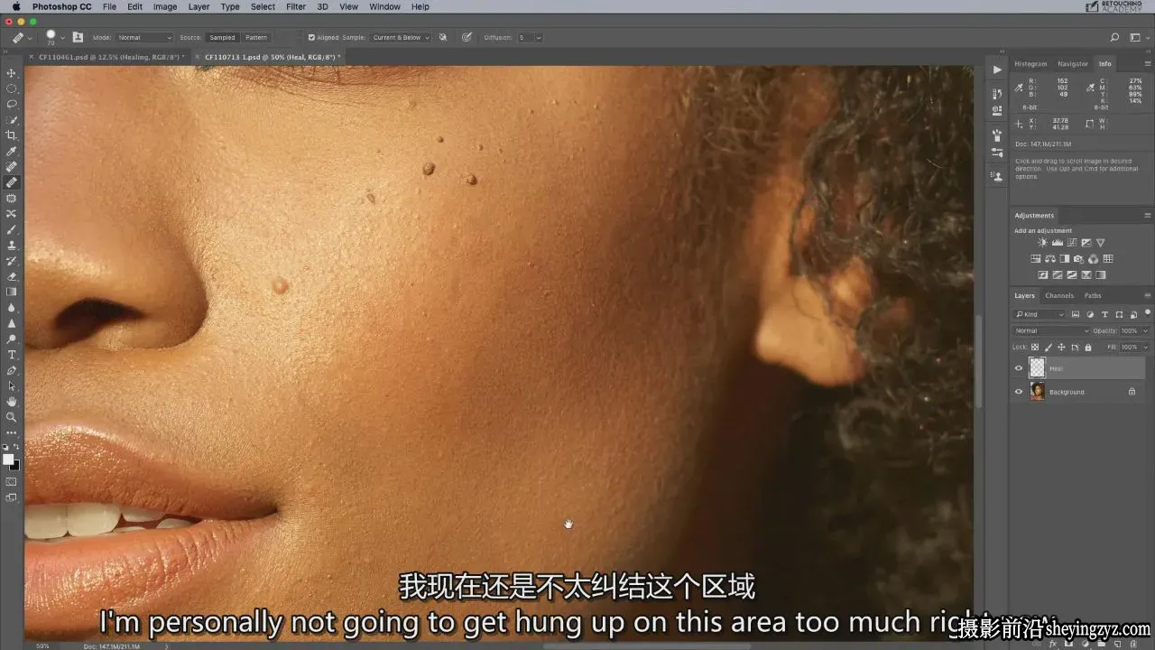Screen dimensions: 1155x650
Task: Select the Eyedropper tool
Action: [12, 151]
